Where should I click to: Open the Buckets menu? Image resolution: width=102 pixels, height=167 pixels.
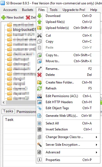27,10
